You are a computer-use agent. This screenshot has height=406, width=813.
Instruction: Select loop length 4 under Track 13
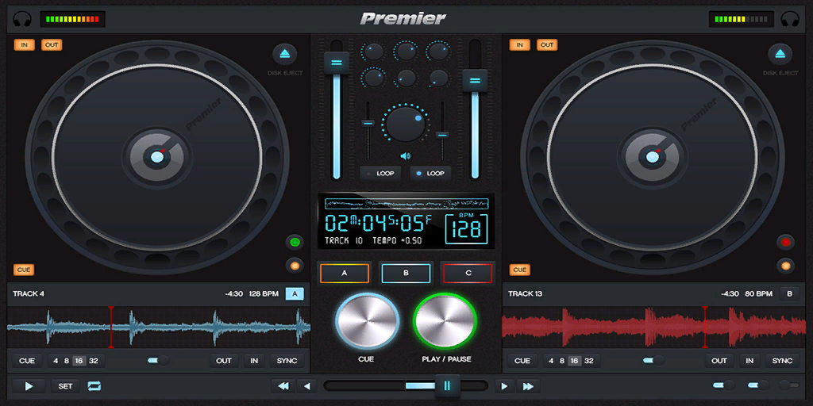551,361
